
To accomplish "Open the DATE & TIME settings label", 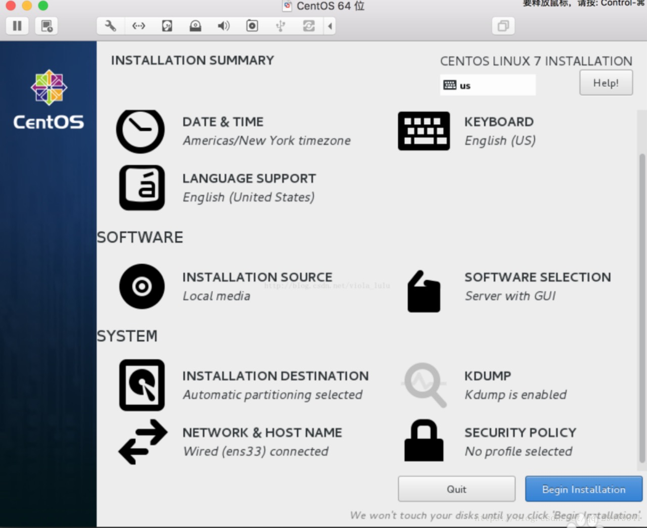I will [x=223, y=122].
